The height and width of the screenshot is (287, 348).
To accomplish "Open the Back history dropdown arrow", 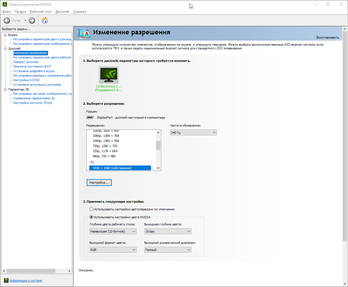I will tap(25, 20).
